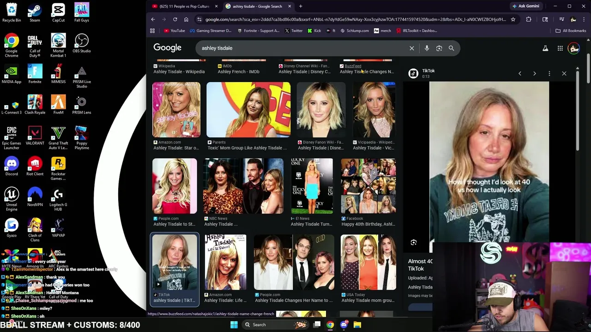Expand the All Bookmarks folder
This screenshot has width=591, height=332.
point(571,31)
